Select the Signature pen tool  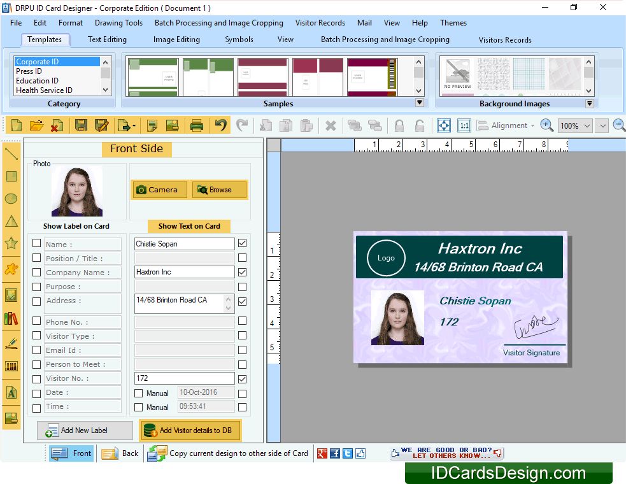pos(11,343)
